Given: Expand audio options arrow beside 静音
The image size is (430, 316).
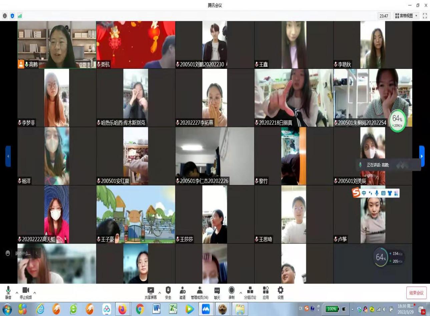Looking at the screenshot, I should [x=17, y=293].
